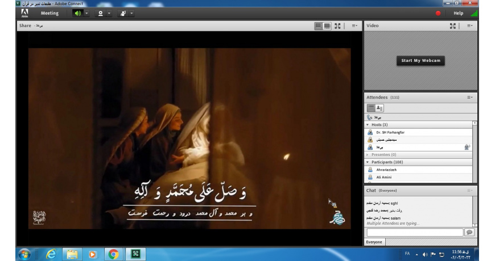Open Windows Media Player from the taskbar
This screenshot has height=261, width=495.
click(92, 254)
